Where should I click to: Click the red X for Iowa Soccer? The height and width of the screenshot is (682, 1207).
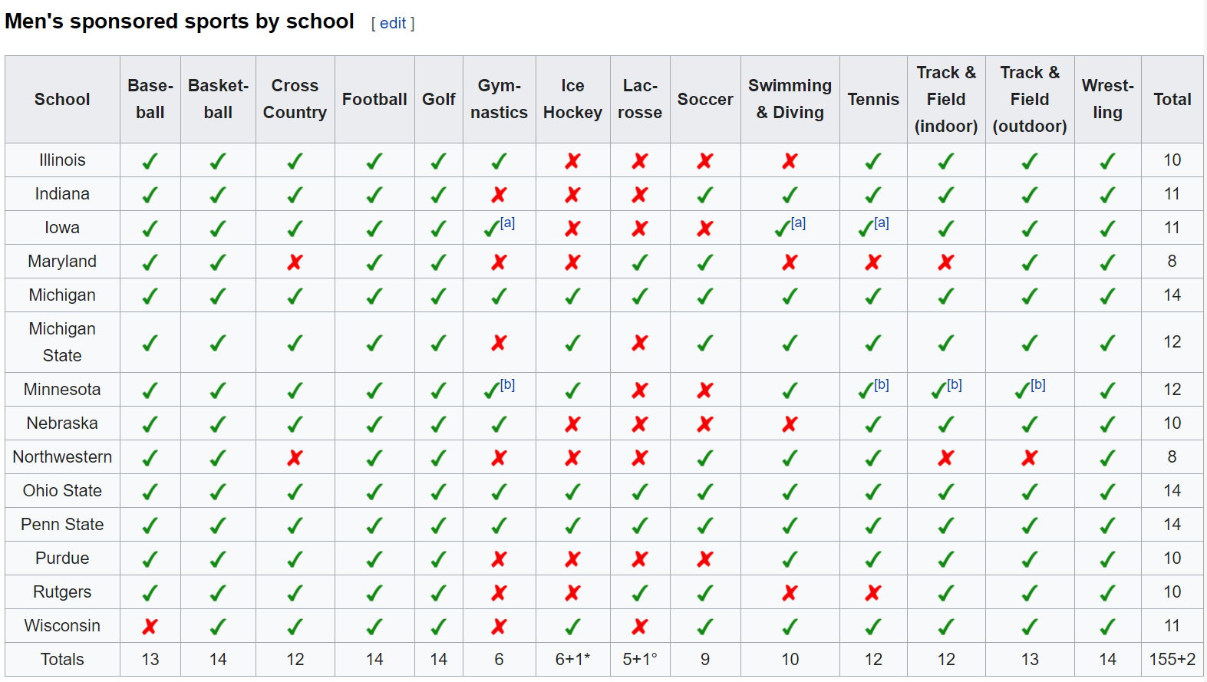[705, 229]
